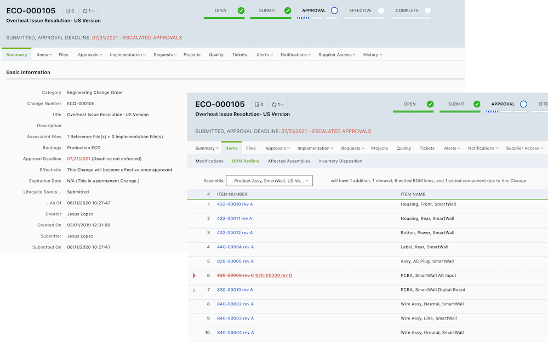Click the gray triangle marker on row 7
This screenshot has width=548, height=342.
pyautogui.click(x=194, y=290)
